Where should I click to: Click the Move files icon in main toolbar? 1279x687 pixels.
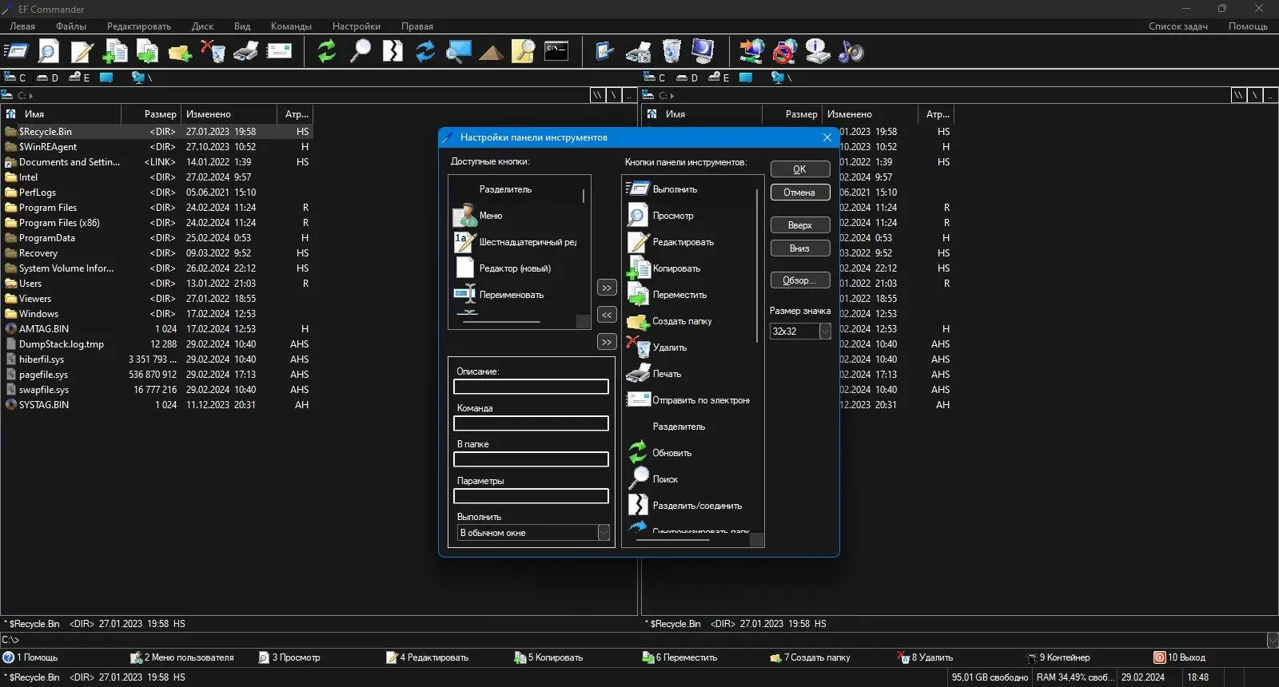pos(147,52)
